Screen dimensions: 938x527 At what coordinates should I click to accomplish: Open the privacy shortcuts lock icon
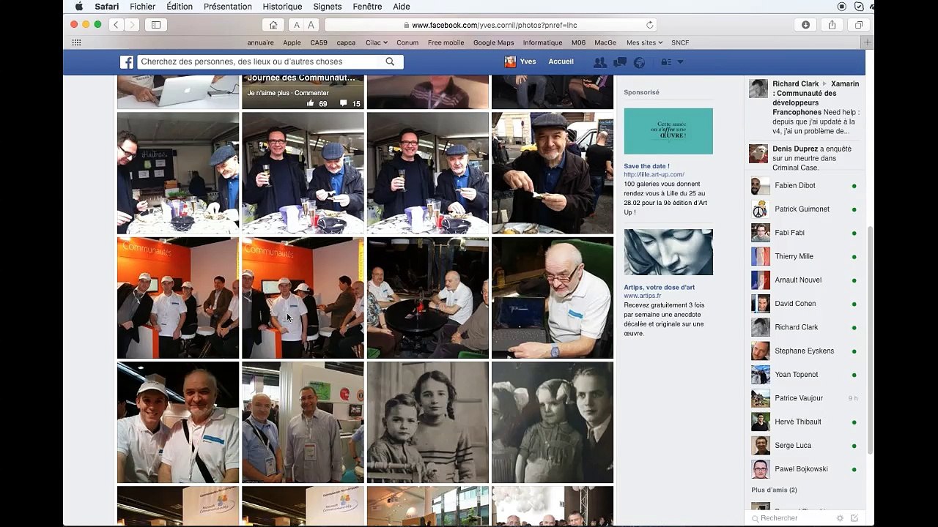point(665,62)
